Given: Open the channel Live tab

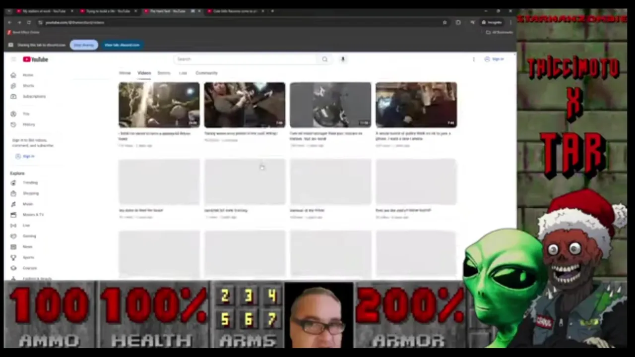Looking at the screenshot, I should [183, 73].
